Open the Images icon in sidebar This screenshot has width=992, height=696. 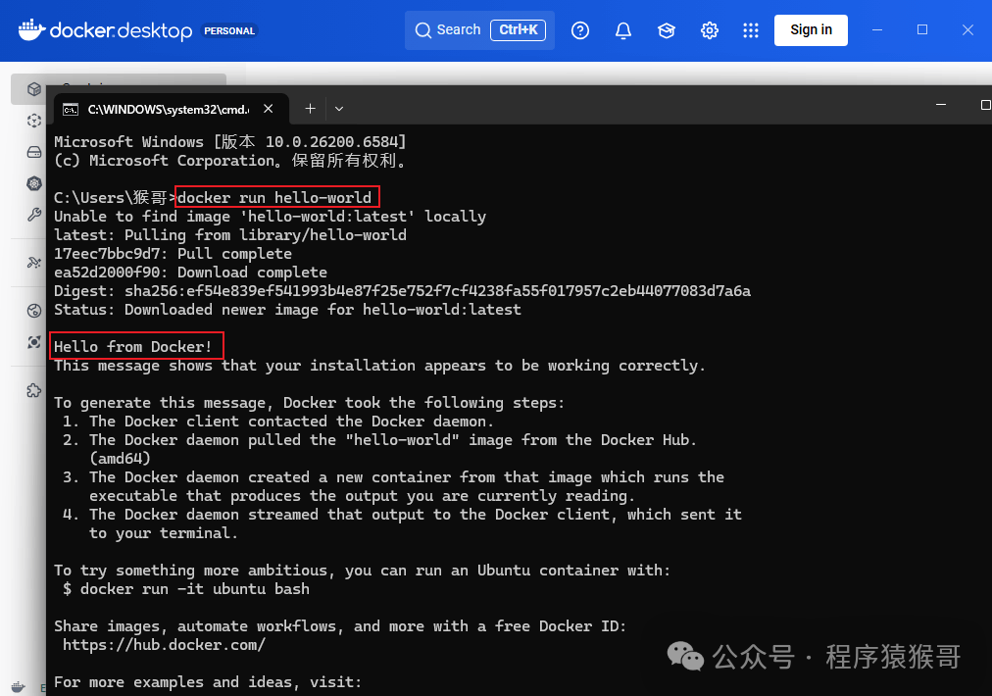[34, 121]
